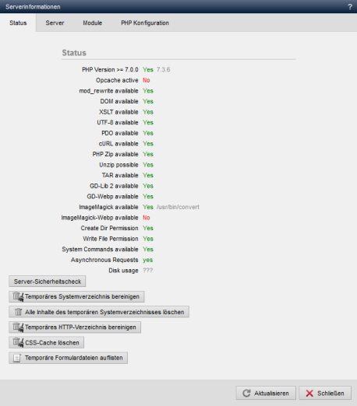357x406 pixels.
Task: Click the label Create Dir Permission
Action: pyautogui.click(x=109, y=228)
